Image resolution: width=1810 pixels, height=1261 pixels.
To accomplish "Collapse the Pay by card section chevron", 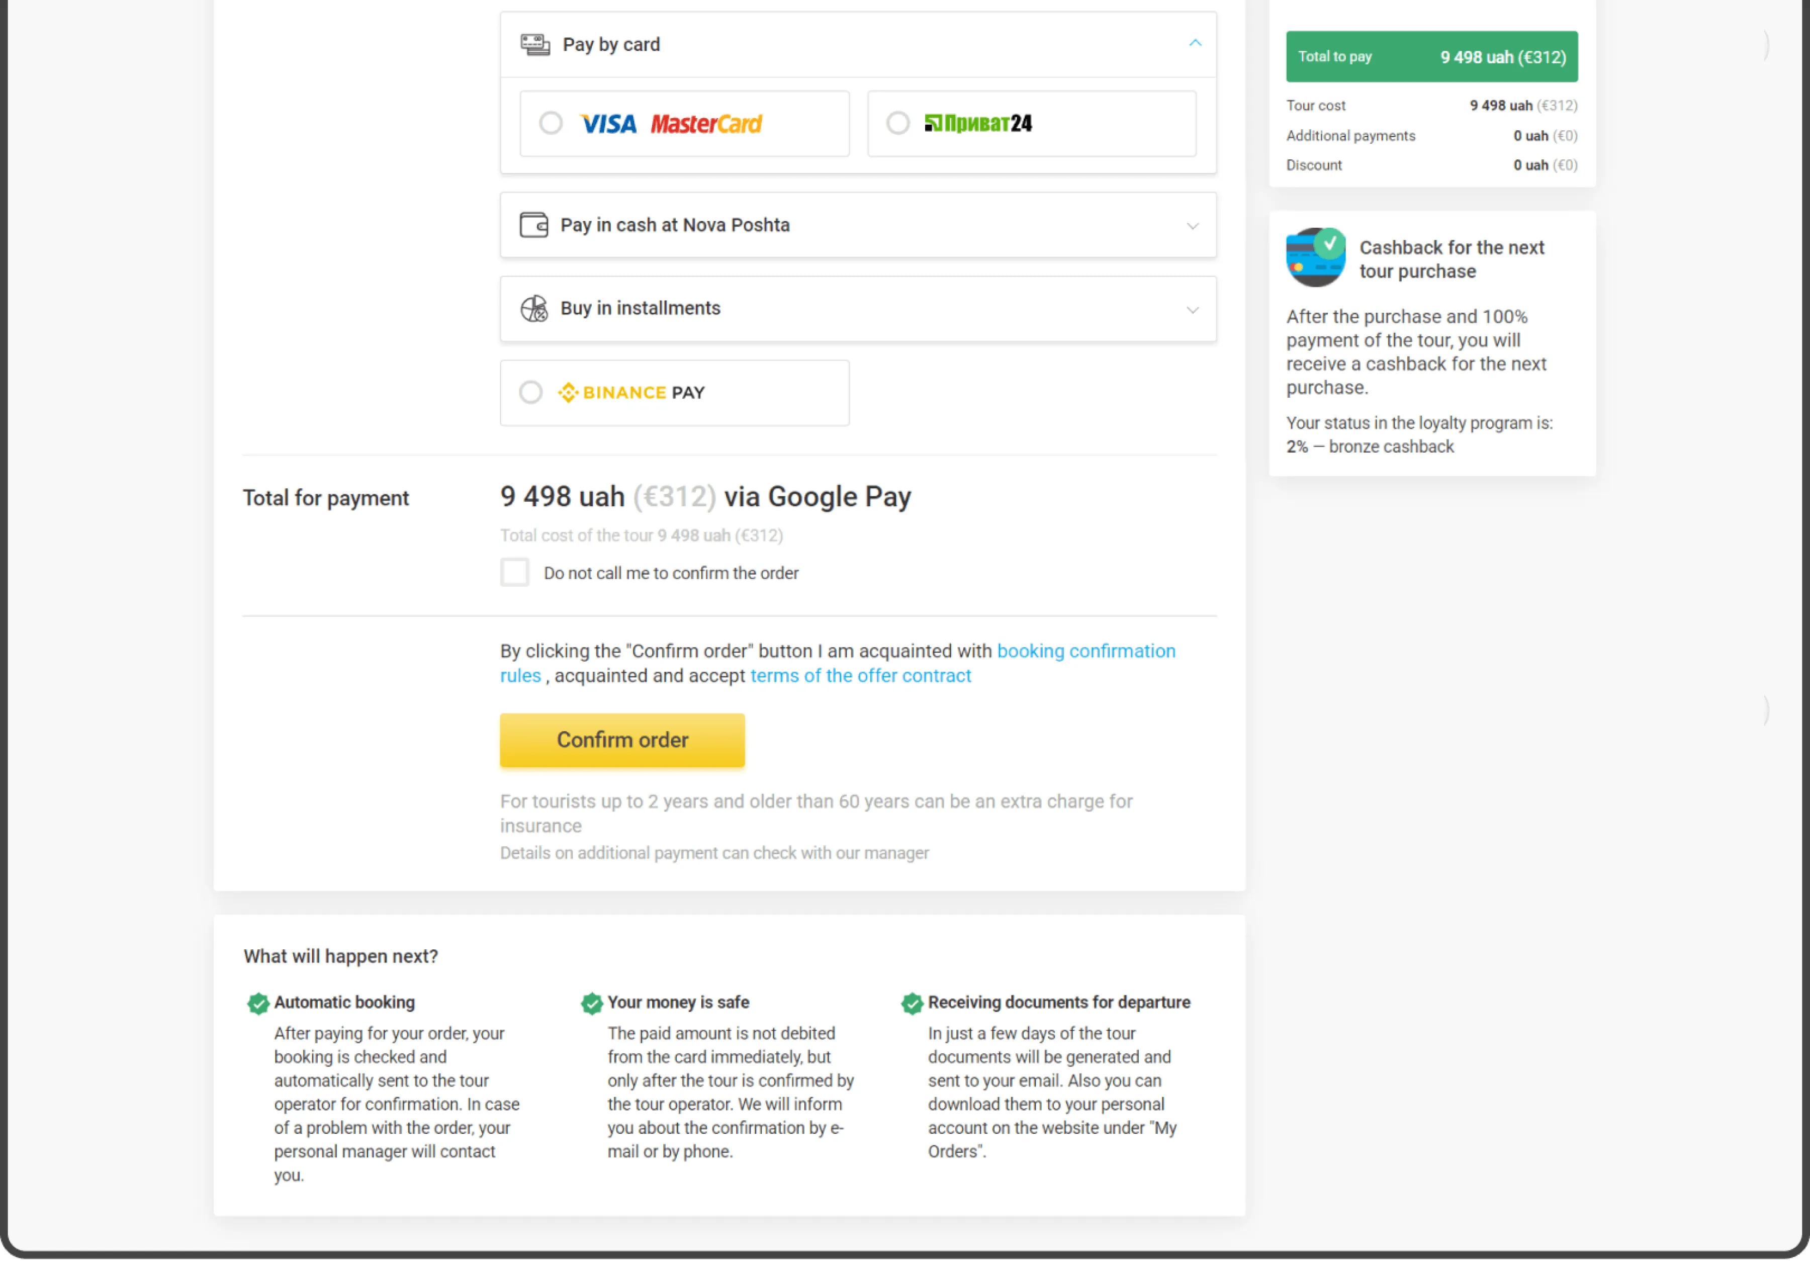I will click(x=1195, y=43).
